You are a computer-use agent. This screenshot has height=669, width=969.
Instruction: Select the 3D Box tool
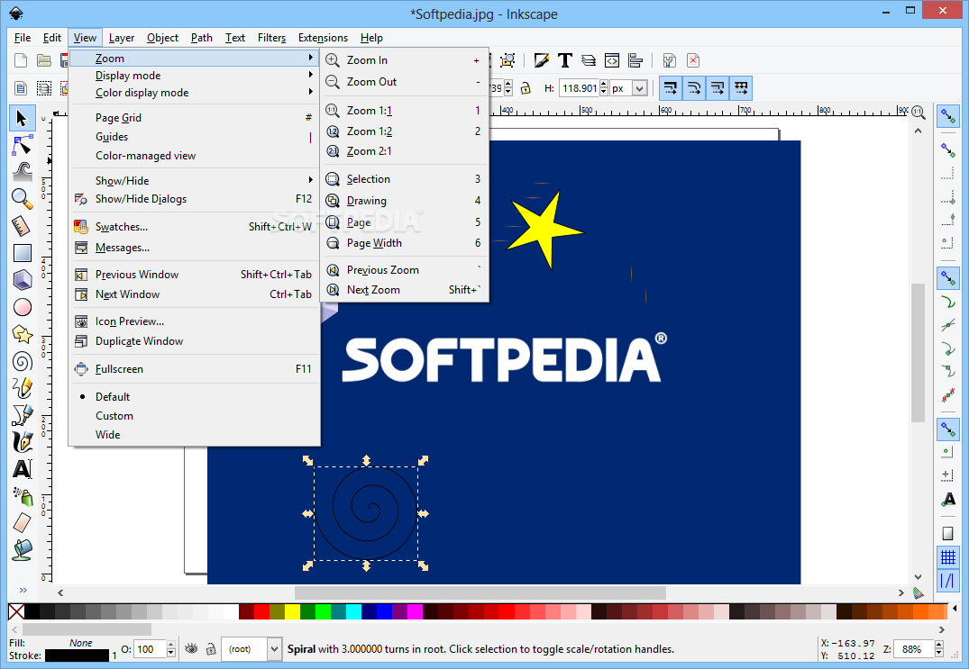pyautogui.click(x=23, y=280)
